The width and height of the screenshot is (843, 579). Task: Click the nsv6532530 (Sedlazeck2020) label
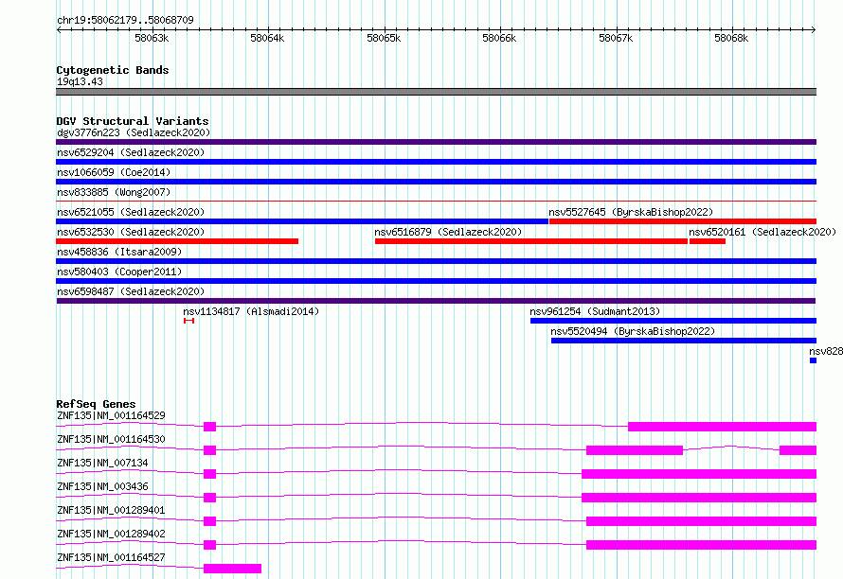[x=131, y=232]
